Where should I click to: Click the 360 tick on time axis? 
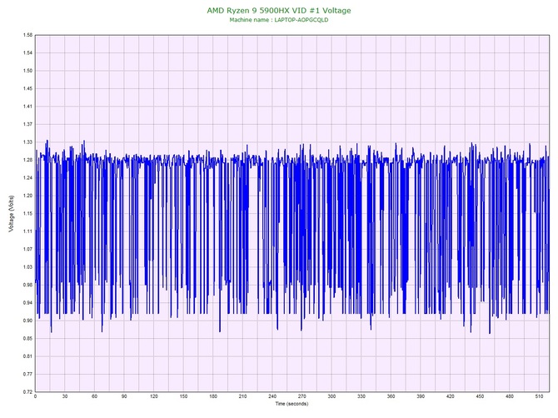391,396
